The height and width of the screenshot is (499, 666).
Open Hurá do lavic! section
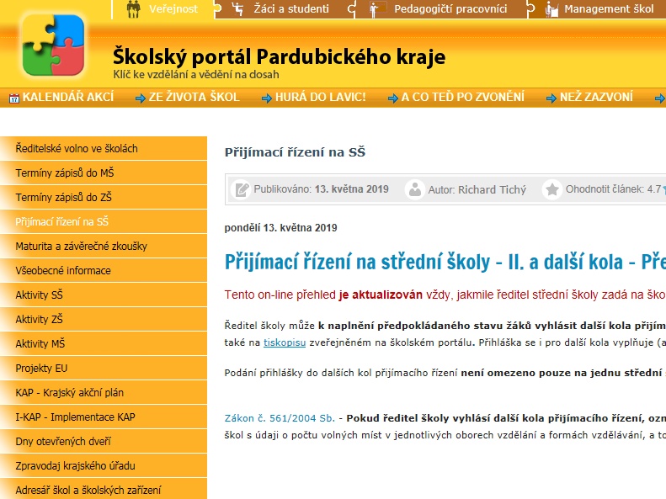point(320,97)
